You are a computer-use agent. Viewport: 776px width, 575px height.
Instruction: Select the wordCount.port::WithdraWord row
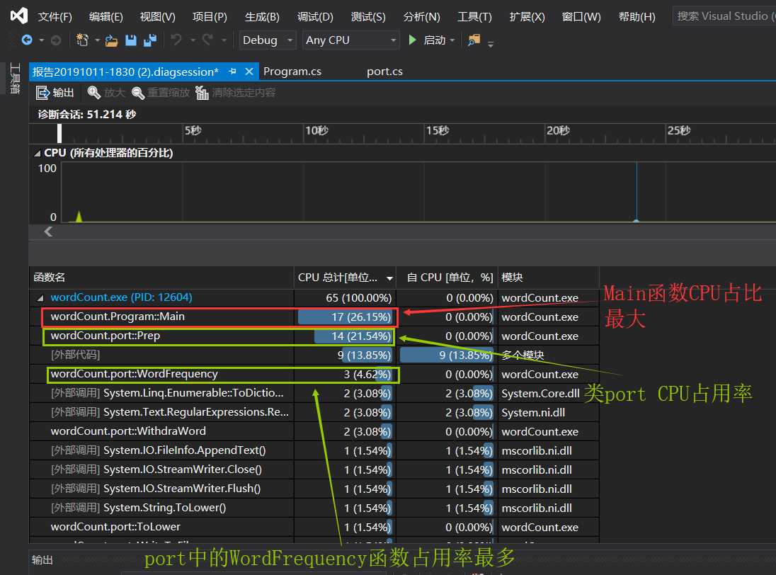point(314,431)
